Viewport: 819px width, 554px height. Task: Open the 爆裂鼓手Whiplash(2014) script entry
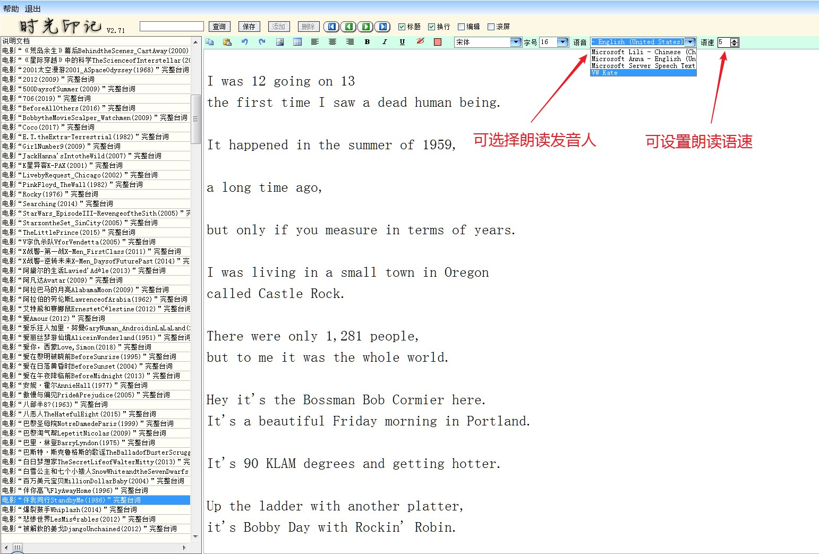(96, 509)
